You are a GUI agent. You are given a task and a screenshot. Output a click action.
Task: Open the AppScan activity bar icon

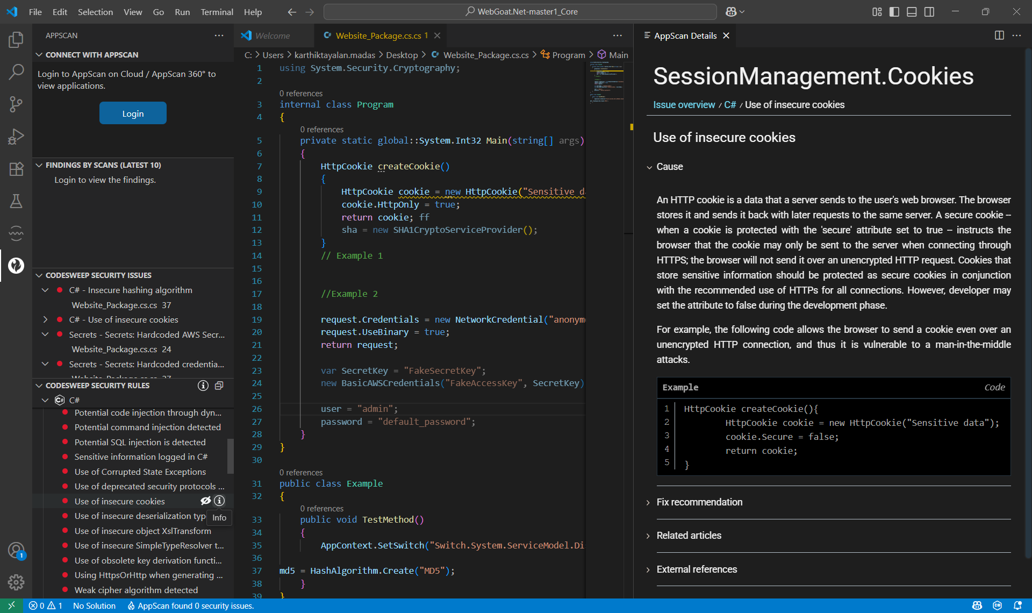[x=16, y=265]
